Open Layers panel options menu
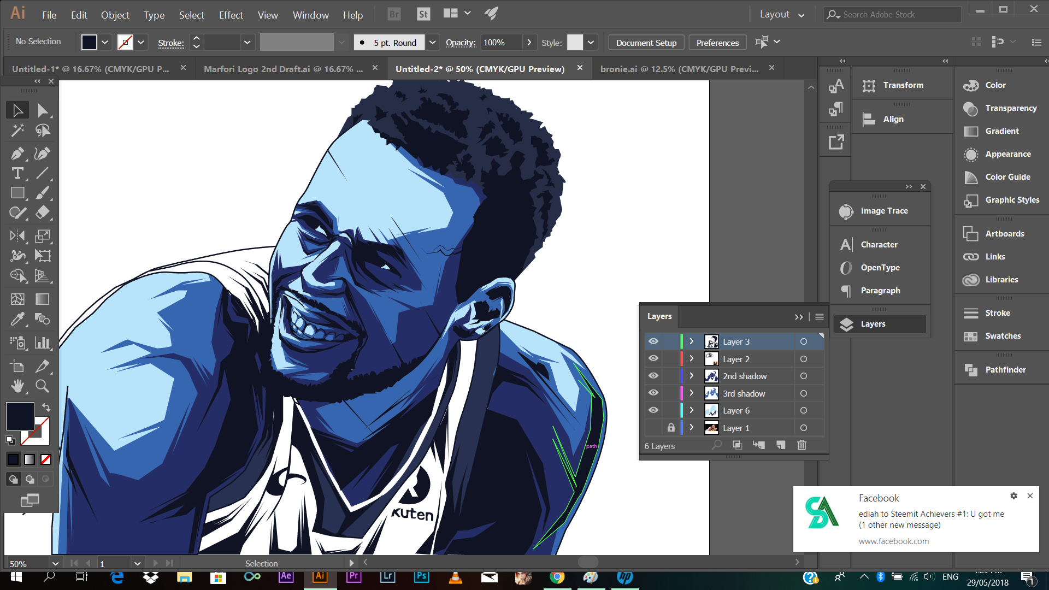 tap(820, 316)
